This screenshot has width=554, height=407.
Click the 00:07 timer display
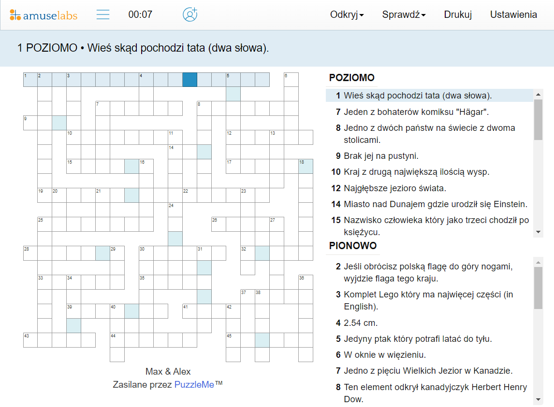tap(140, 14)
